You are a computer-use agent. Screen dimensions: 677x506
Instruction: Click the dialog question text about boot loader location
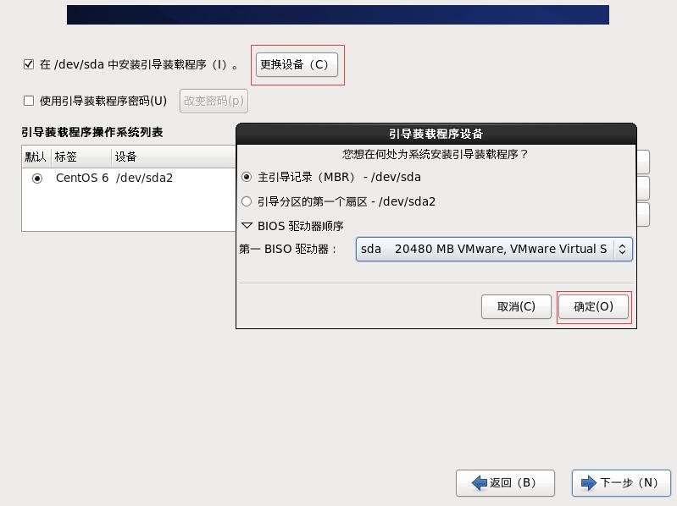436,154
